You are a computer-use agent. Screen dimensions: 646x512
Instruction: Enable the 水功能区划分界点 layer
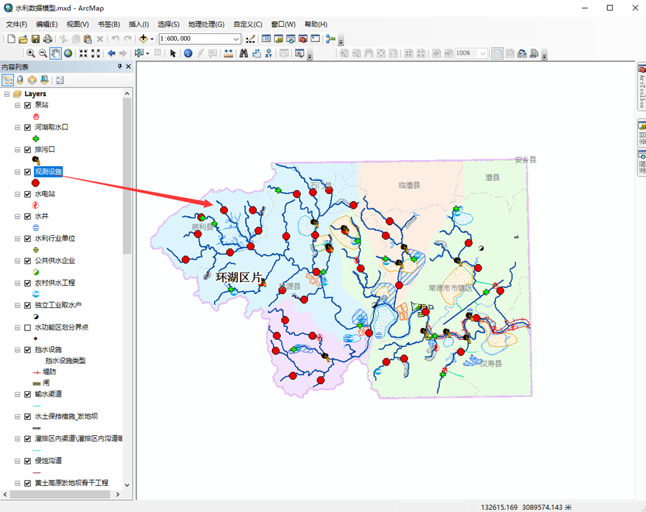(27, 327)
